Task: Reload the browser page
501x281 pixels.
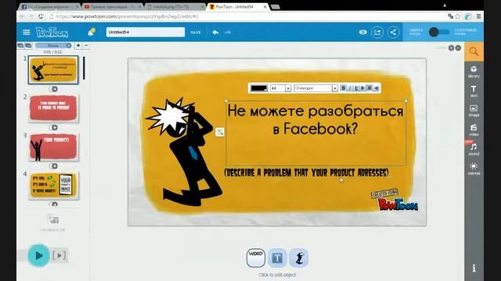Action: point(41,16)
